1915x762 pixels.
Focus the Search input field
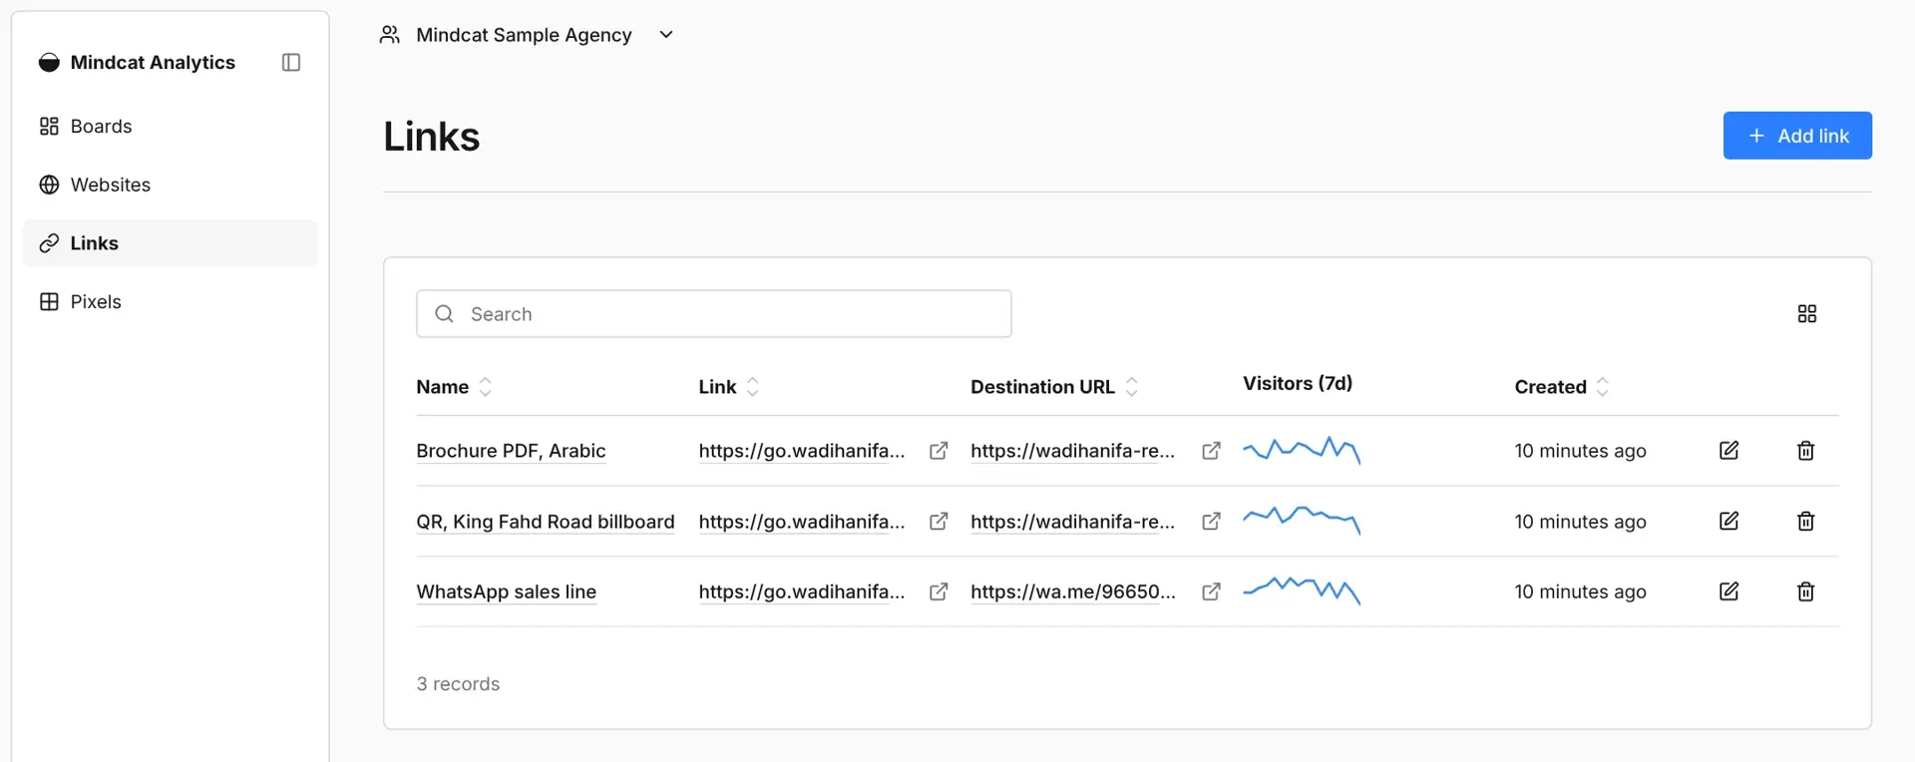tap(714, 314)
